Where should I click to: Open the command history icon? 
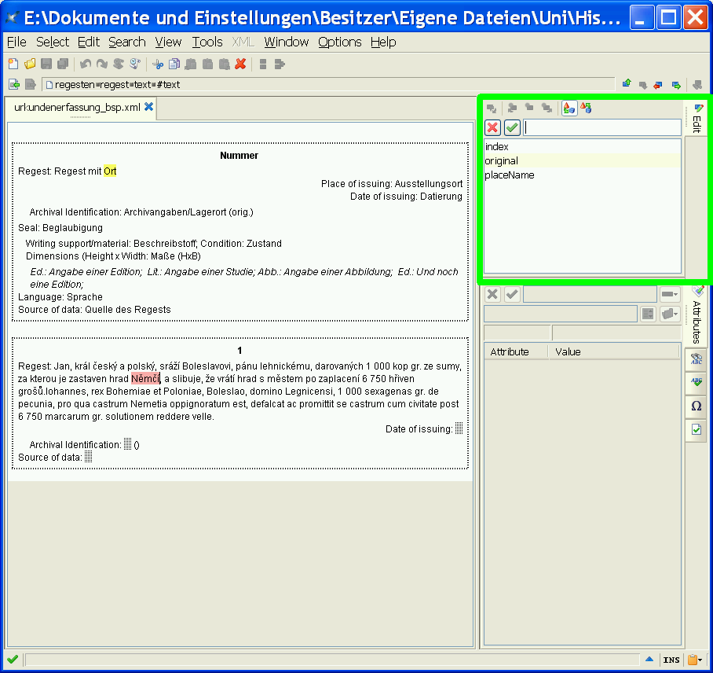[135, 64]
